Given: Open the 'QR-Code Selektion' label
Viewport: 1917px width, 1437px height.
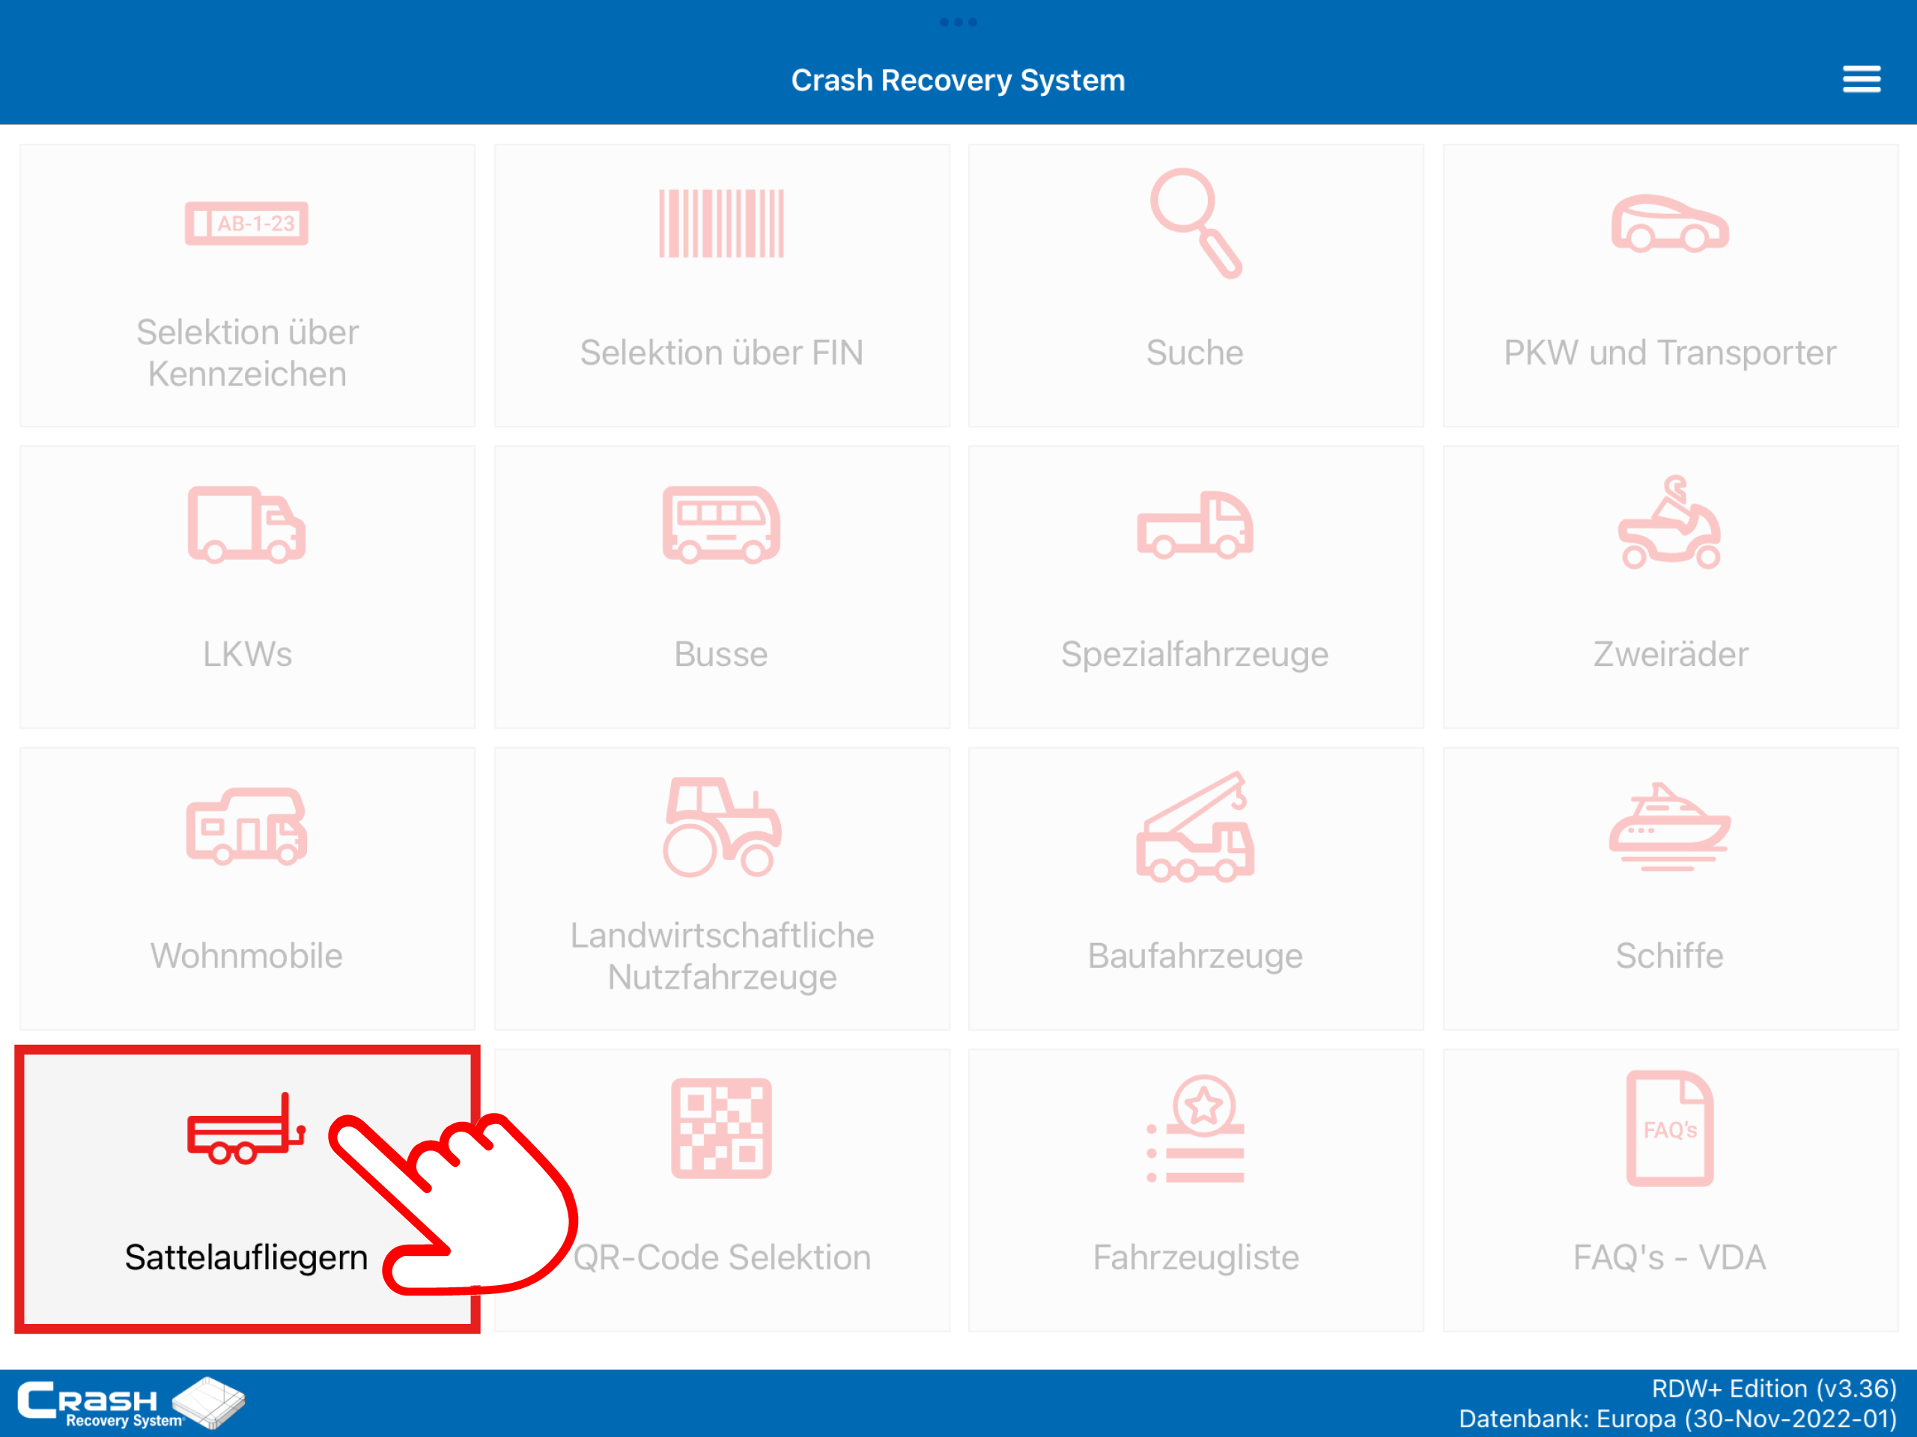Looking at the screenshot, I should pyautogui.click(x=721, y=1257).
